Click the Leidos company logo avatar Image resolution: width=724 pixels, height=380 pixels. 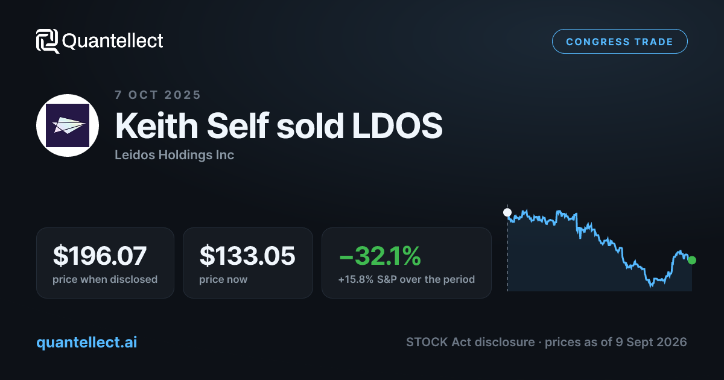(x=68, y=125)
